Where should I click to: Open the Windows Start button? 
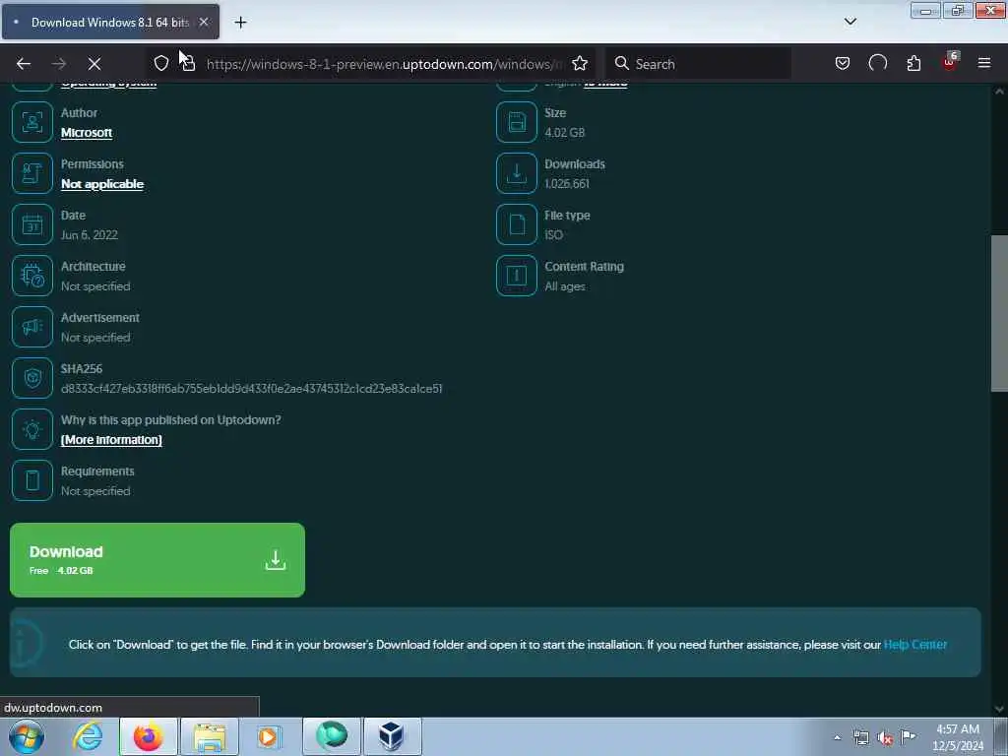pyautogui.click(x=27, y=736)
